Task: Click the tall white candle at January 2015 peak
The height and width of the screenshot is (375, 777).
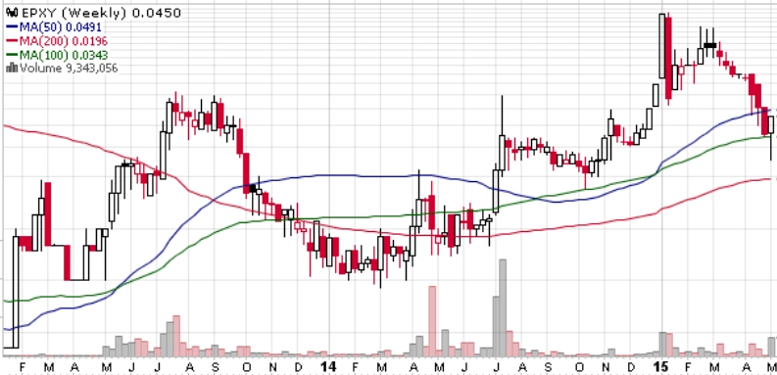Action: tap(662, 46)
